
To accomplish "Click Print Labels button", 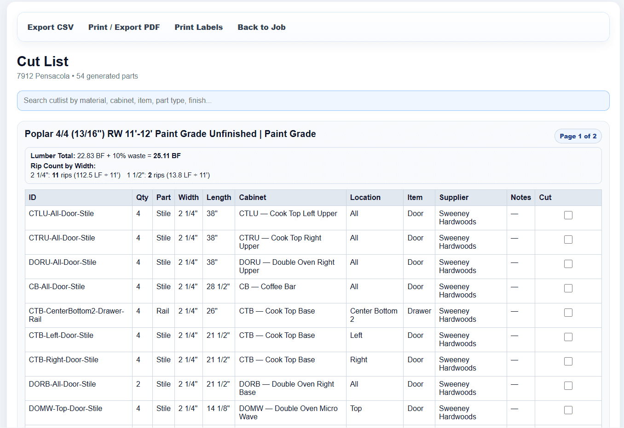I will (x=199, y=27).
